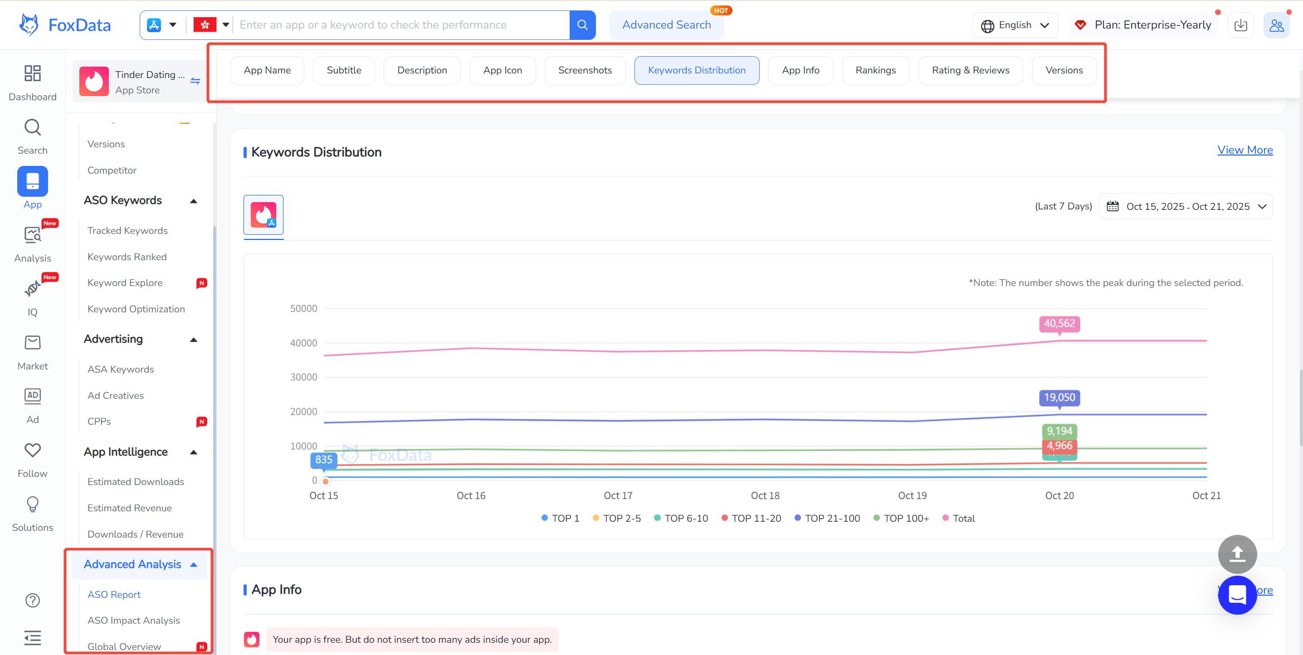This screenshot has width=1303, height=655.
Task: Click the blue search magnifier button
Action: 582,25
